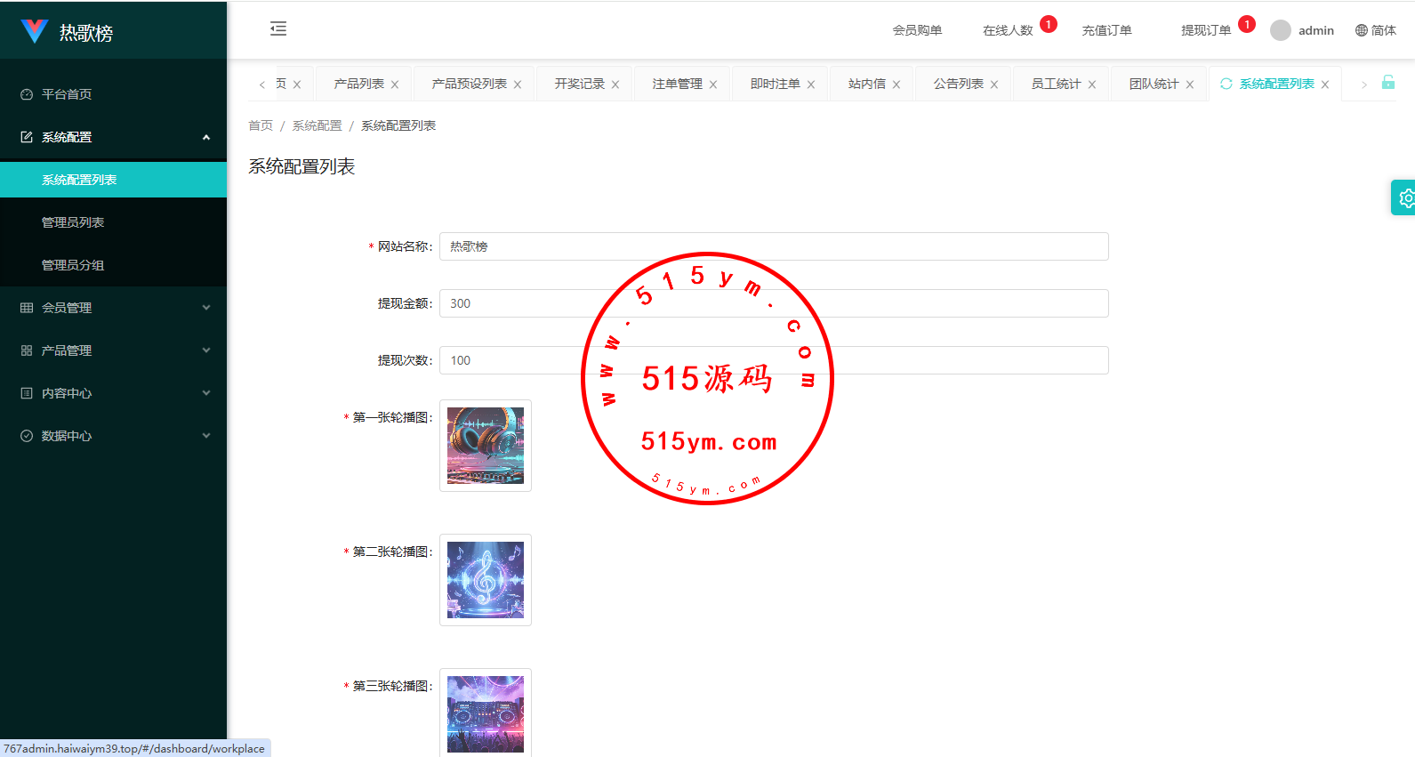Viewport: 1415px width, 757px height.
Task: Expand the 数据中心 sidebar menu
Action: [x=113, y=436]
